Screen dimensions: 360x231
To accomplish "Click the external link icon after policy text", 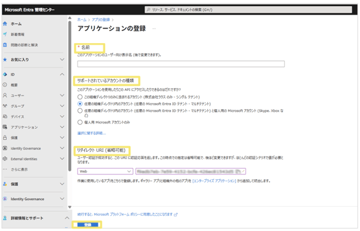I will tap(176, 215).
